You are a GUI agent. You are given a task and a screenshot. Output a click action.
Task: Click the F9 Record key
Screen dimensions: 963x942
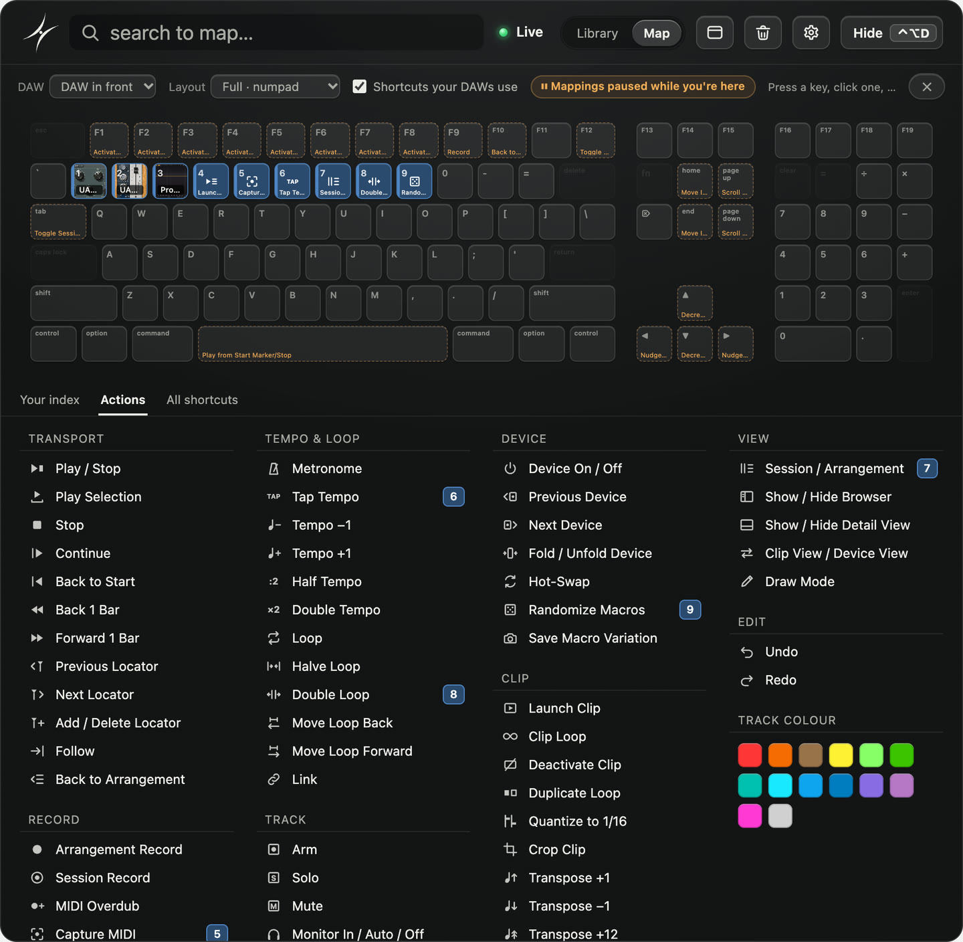(x=463, y=140)
